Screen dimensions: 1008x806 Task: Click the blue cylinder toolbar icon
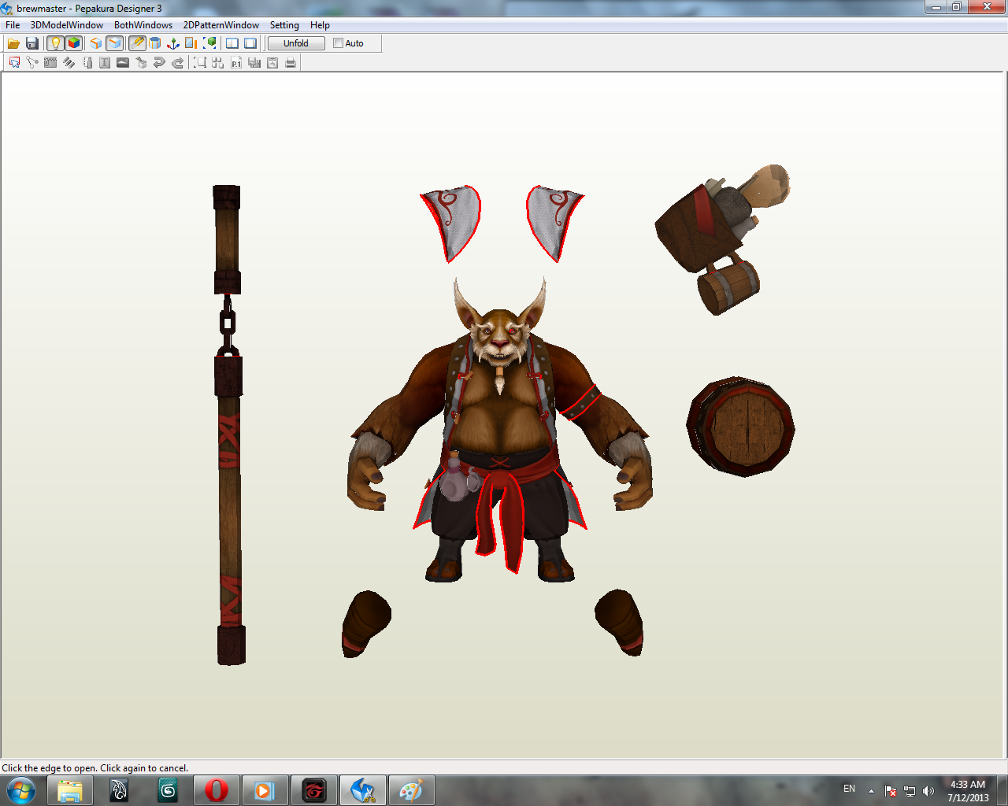click(x=155, y=43)
